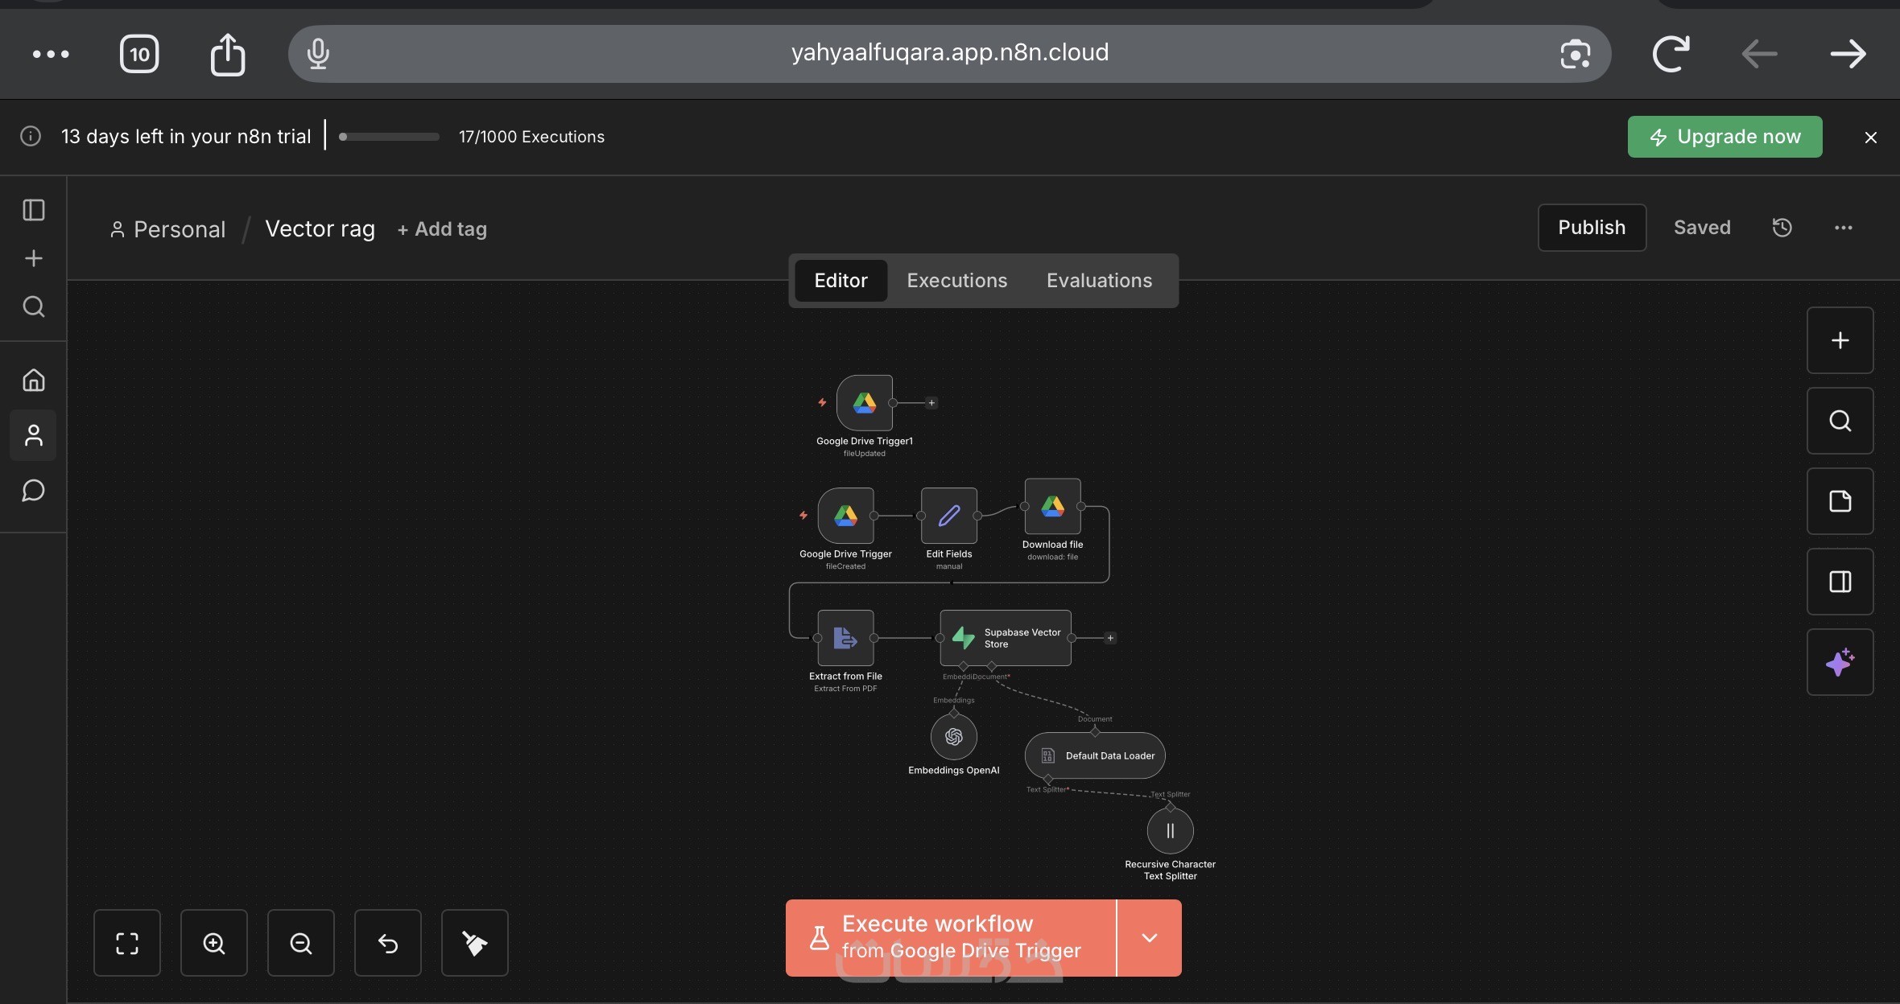
Task: Switch to the Executions tab
Action: coord(956,281)
